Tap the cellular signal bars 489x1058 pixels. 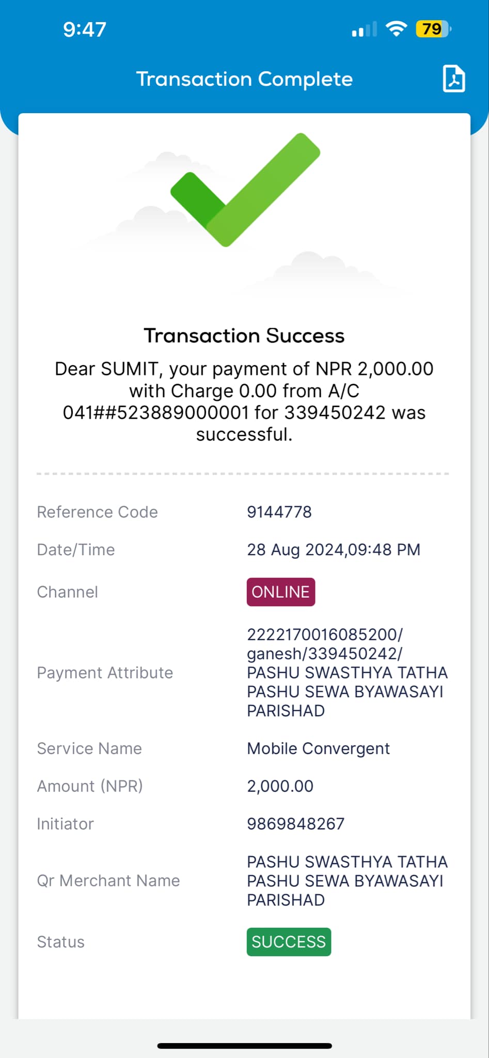pos(365,29)
